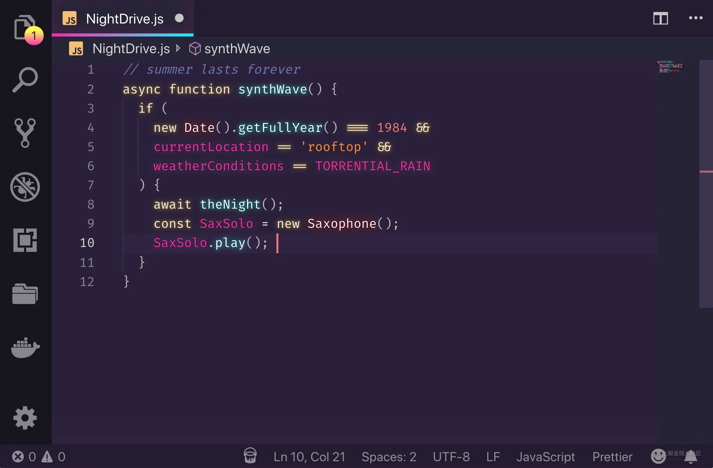
Task: Click the unsaved file dot indicator
Action: pyautogui.click(x=180, y=18)
